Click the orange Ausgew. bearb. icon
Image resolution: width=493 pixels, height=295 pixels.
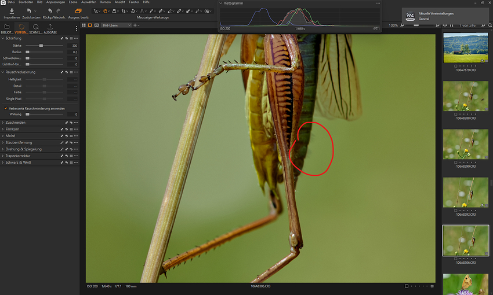tap(78, 11)
